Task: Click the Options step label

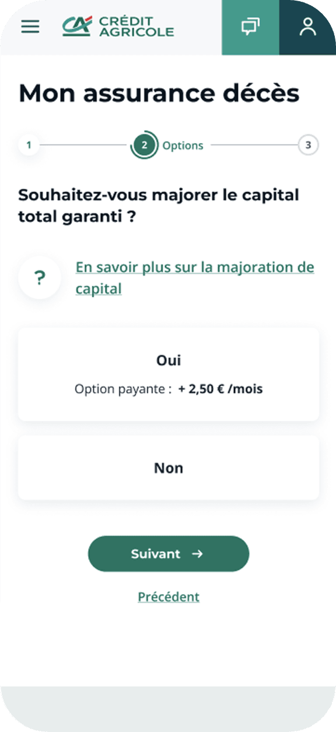Action: 183,145
